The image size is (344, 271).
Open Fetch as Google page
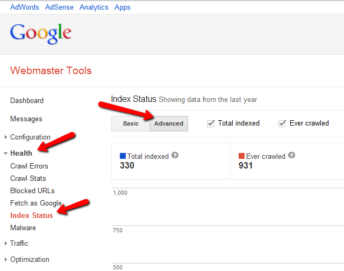pos(36,203)
